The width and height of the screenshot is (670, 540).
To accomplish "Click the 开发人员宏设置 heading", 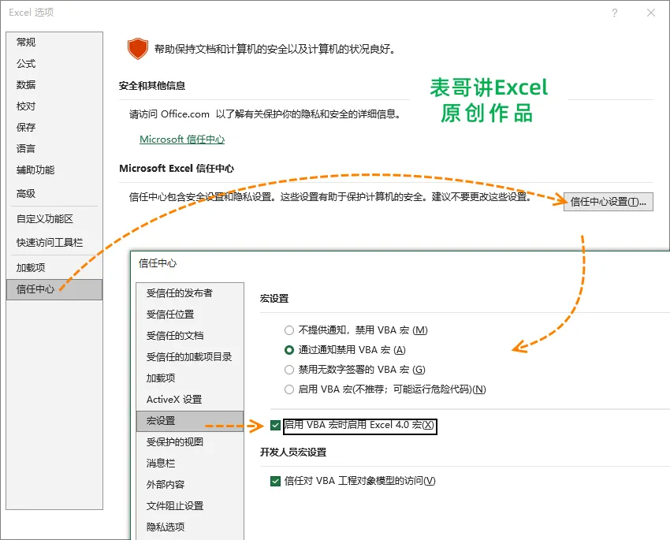I will tap(293, 452).
